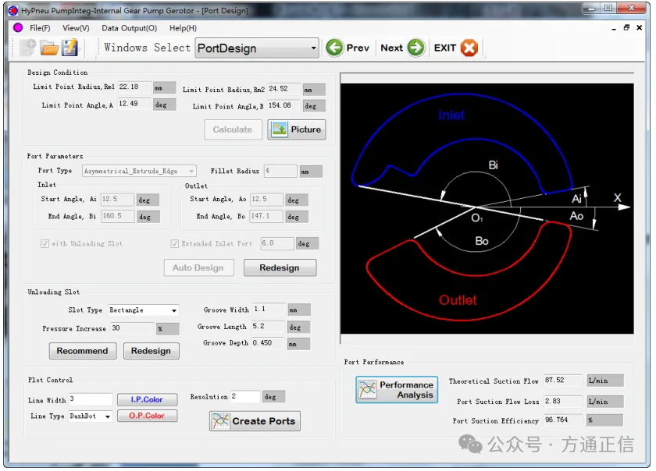
Task: Click the Groove Length input field
Action: [269, 327]
